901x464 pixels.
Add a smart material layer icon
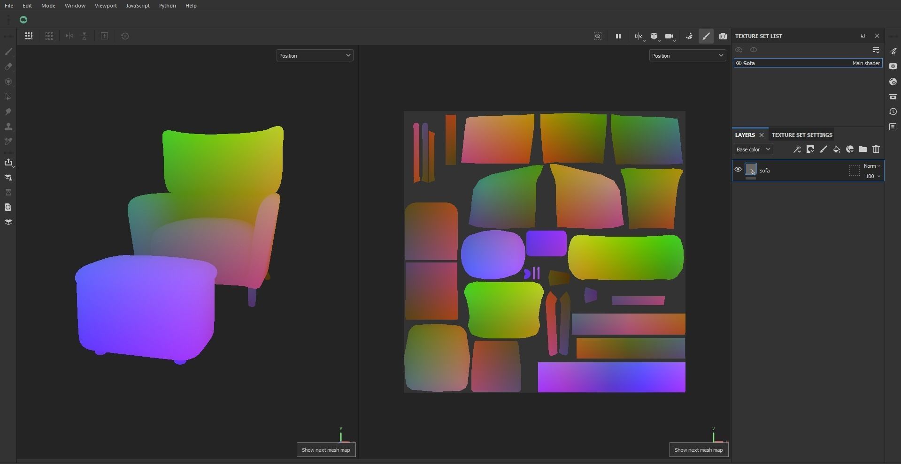(850, 150)
